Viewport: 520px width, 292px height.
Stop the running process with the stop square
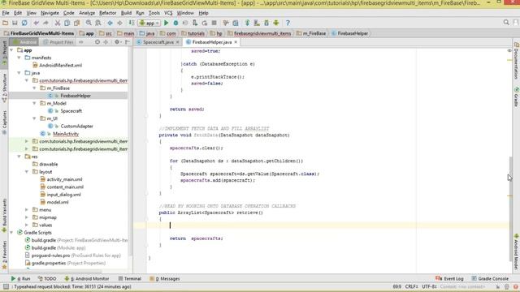[x=214, y=23]
